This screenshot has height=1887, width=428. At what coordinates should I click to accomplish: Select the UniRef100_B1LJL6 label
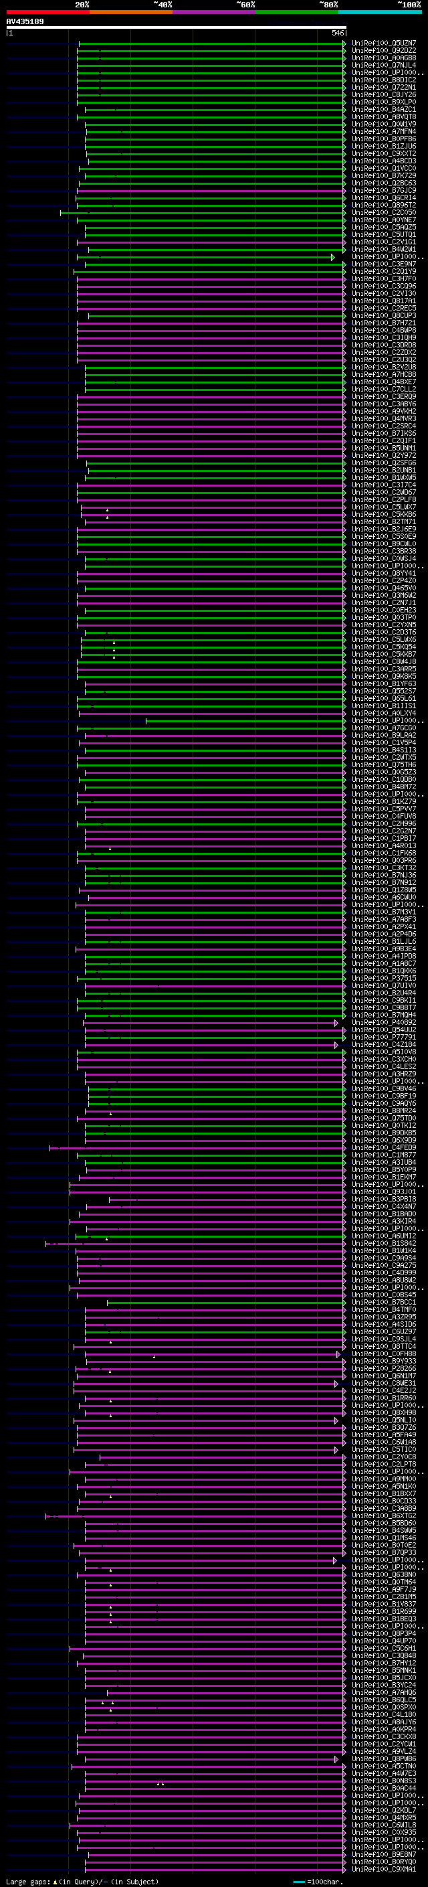(384, 941)
